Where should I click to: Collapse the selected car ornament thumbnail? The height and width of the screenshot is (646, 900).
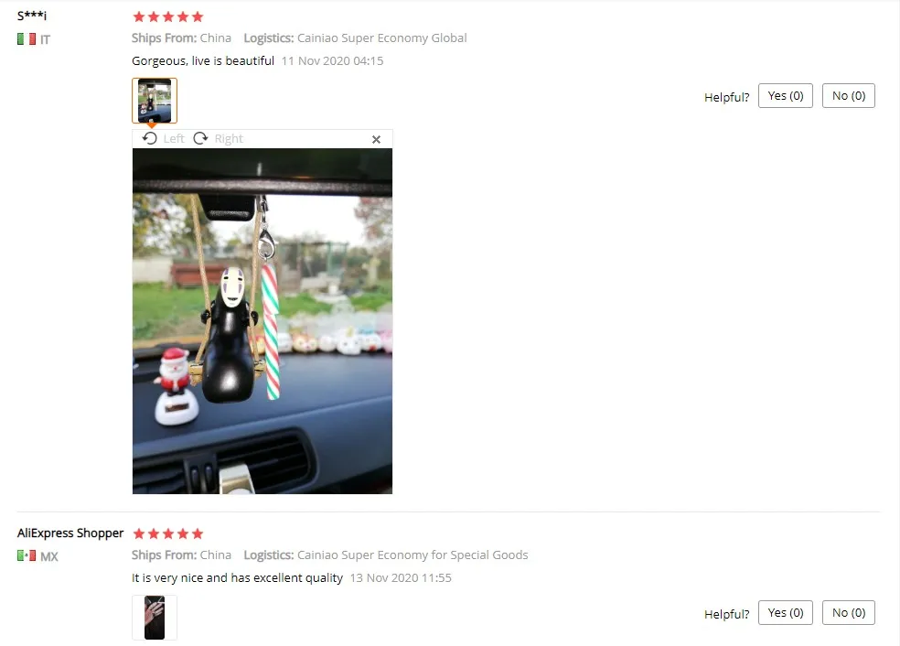point(155,101)
